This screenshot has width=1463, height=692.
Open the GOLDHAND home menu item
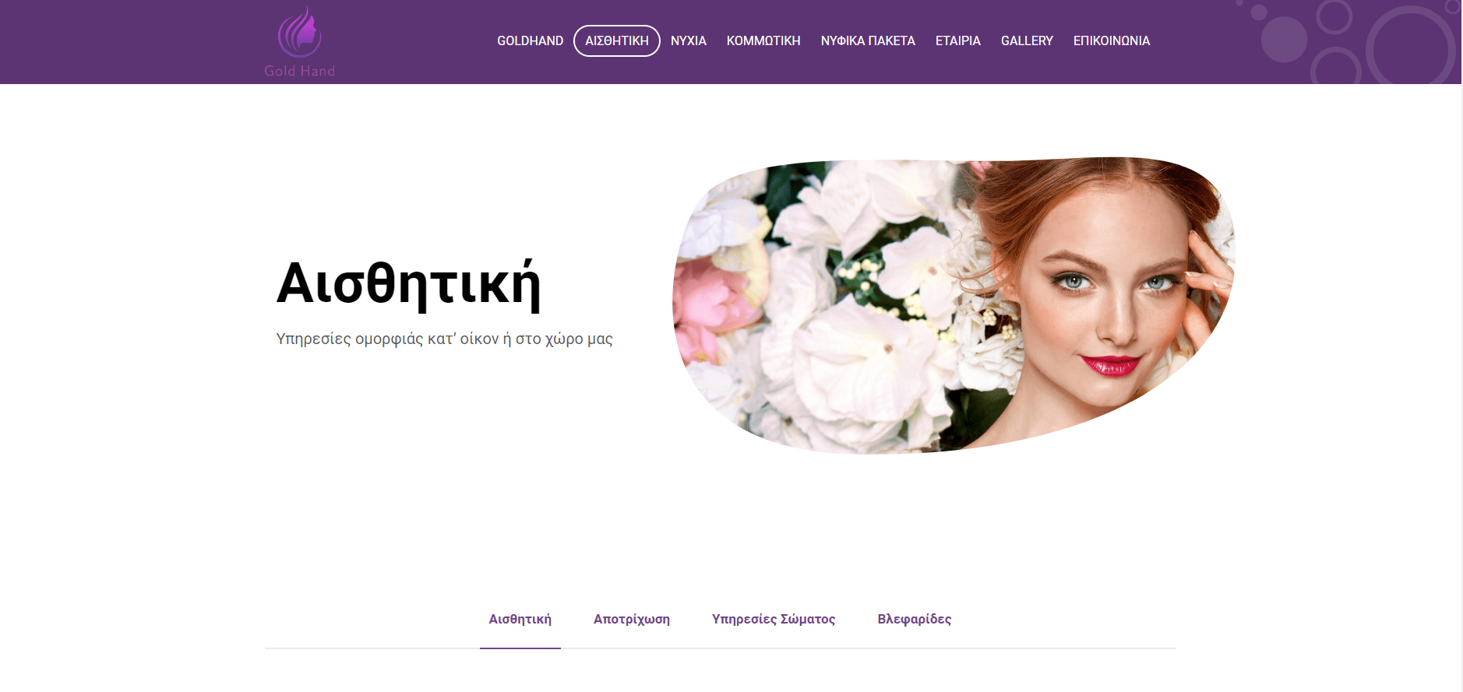click(x=530, y=41)
